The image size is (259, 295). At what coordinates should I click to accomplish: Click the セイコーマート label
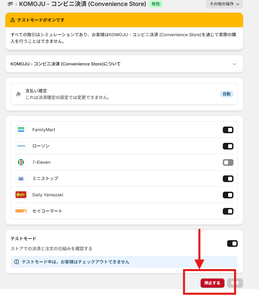(x=47, y=211)
